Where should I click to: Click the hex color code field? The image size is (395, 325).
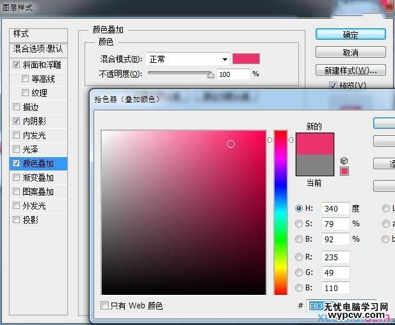341,306
